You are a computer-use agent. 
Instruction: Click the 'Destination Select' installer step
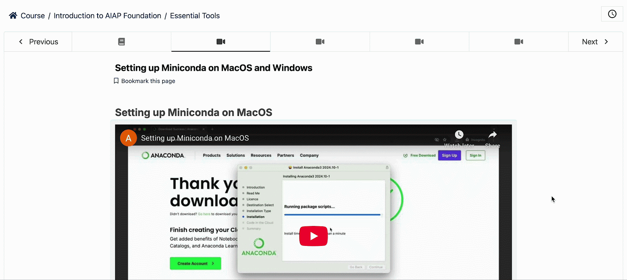tap(260, 205)
